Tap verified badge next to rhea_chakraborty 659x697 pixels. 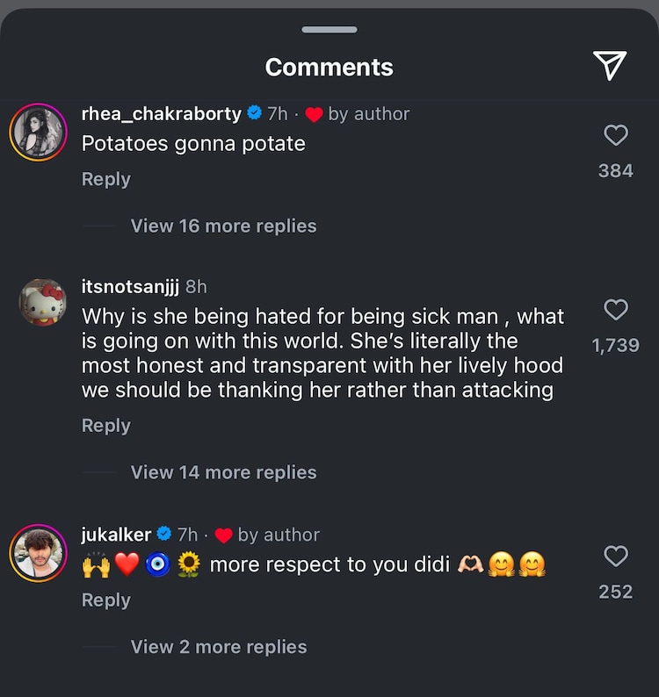tap(254, 113)
